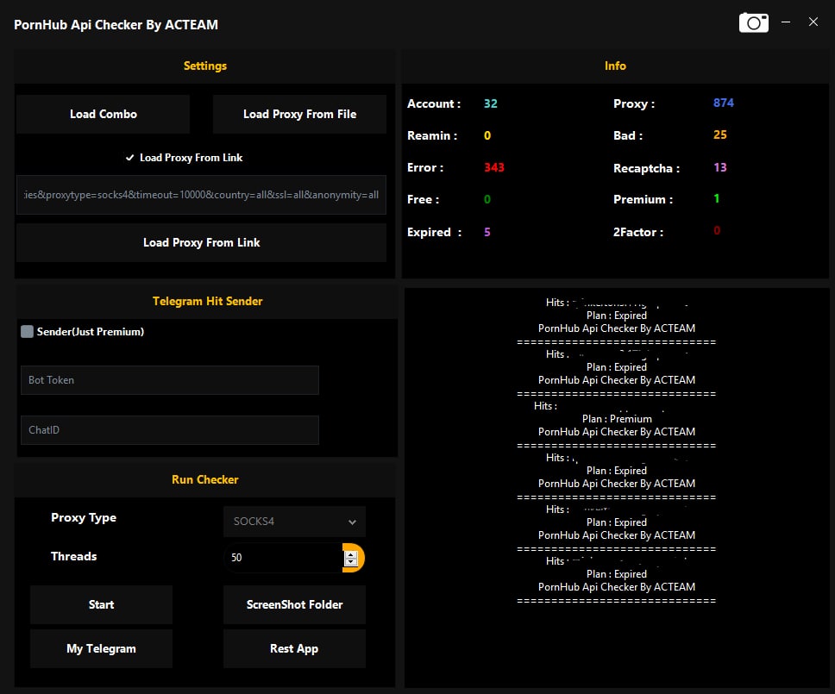Close the checker window
835x694 pixels.
click(813, 22)
